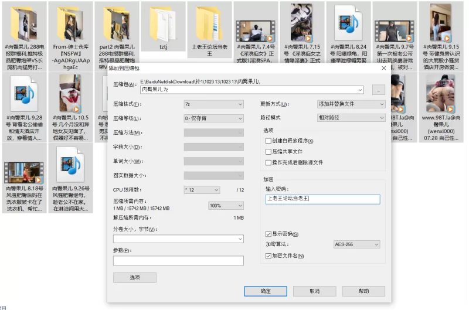Select the 9.26号 audio file icon
Screen dimensions: 469x310
coord(70,164)
